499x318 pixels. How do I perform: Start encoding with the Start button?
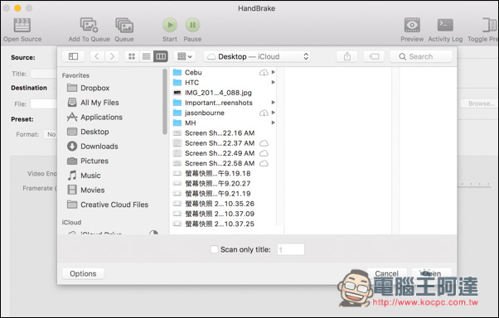pos(170,25)
